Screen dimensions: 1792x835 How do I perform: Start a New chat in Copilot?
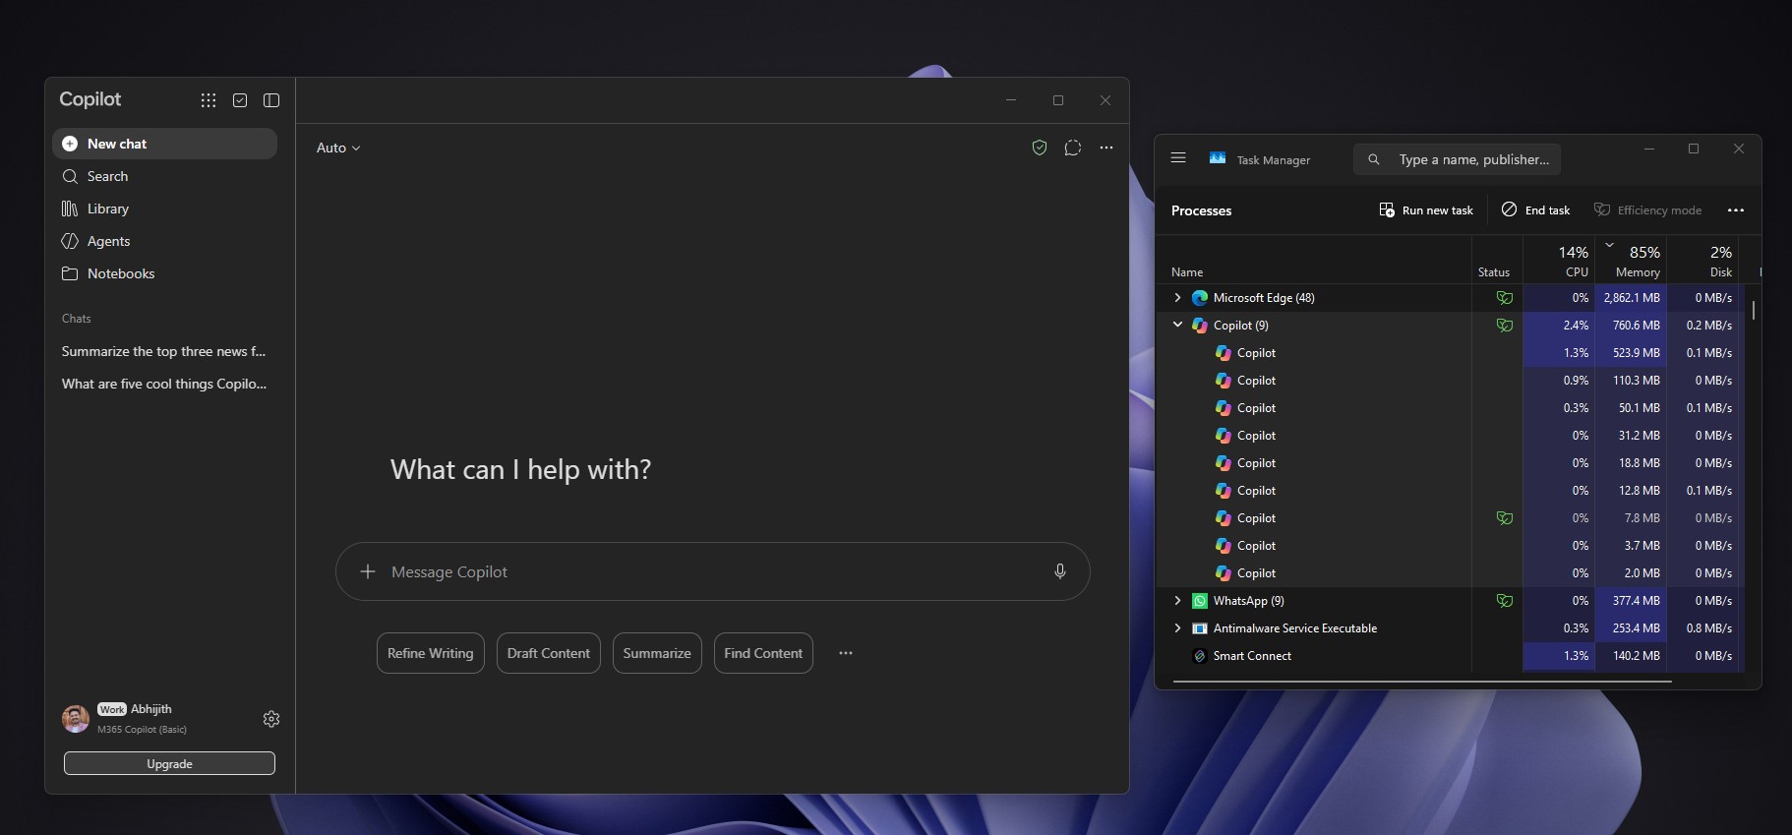pyautogui.click(x=164, y=144)
